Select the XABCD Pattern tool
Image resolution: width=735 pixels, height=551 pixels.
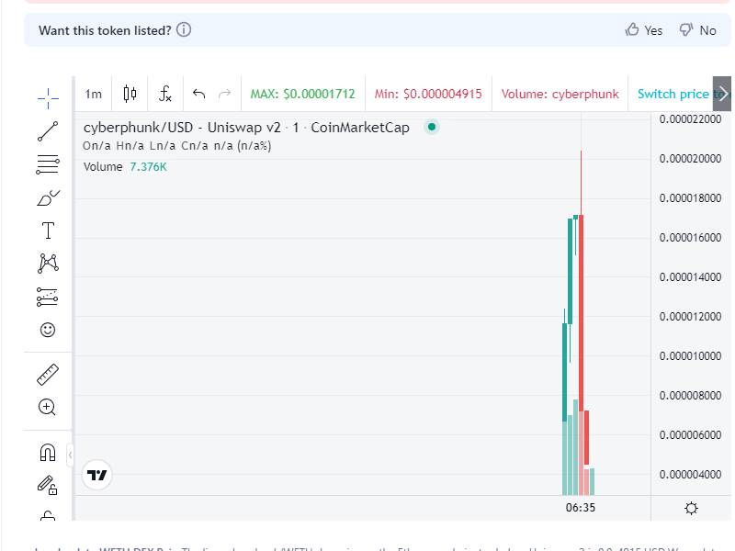tap(47, 263)
